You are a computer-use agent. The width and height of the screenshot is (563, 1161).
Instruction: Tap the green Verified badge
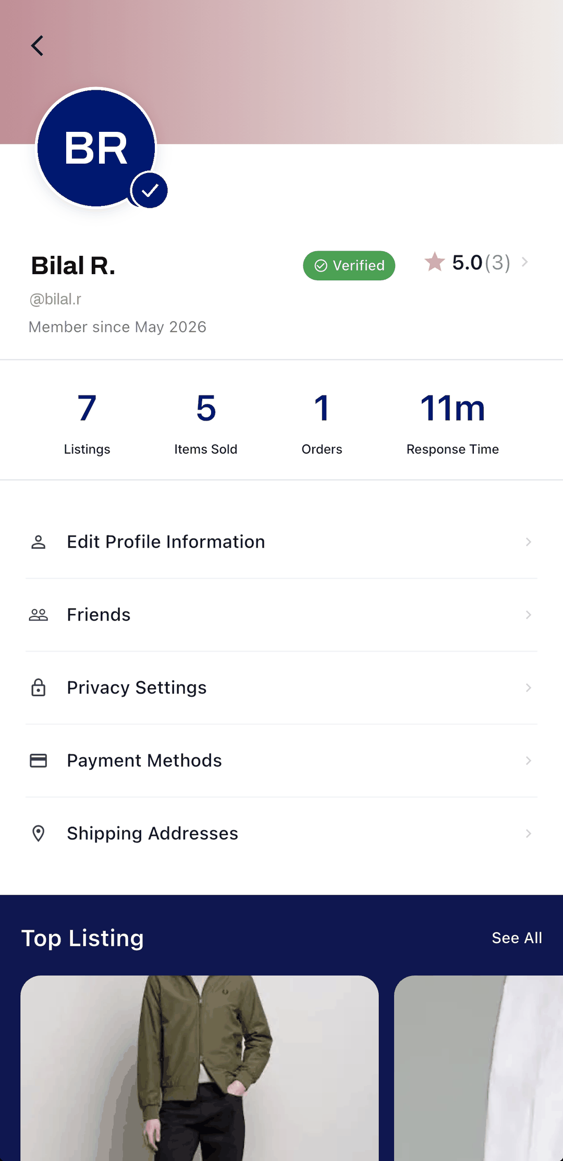click(x=349, y=266)
